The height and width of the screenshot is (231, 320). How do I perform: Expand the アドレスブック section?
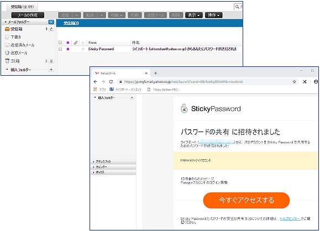coord(113,161)
